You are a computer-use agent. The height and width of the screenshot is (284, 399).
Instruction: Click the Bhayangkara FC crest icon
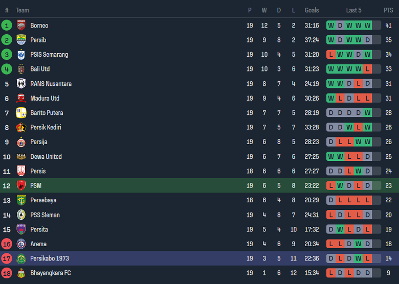21,273
